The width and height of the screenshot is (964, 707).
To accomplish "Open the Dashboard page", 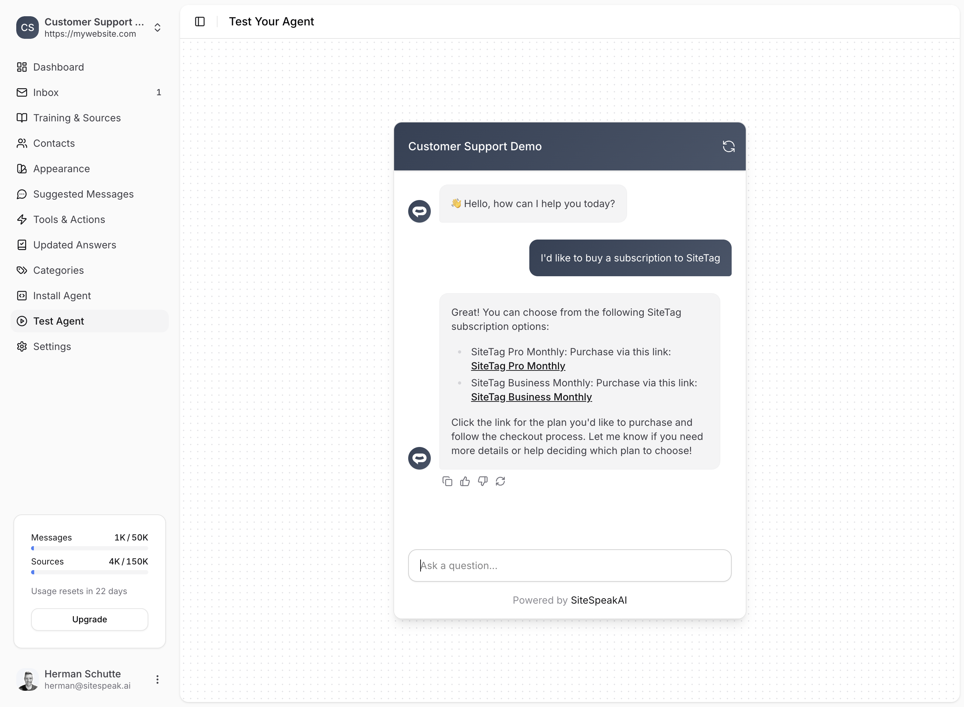I will click(58, 67).
